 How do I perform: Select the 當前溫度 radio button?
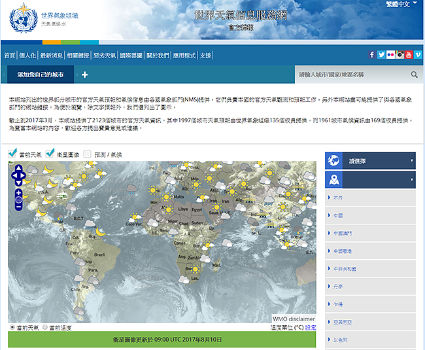pyautogui.click(x=45, y=327)
